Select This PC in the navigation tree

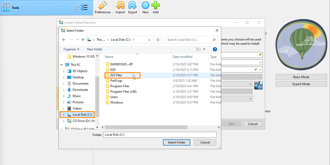click(75, 65)
